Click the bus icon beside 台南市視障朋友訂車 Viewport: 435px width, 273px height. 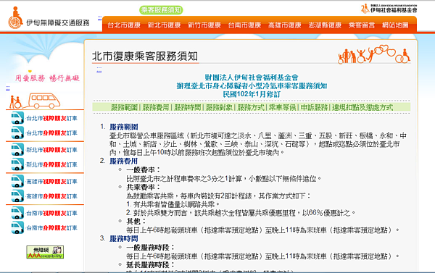[x=17, y=213]
